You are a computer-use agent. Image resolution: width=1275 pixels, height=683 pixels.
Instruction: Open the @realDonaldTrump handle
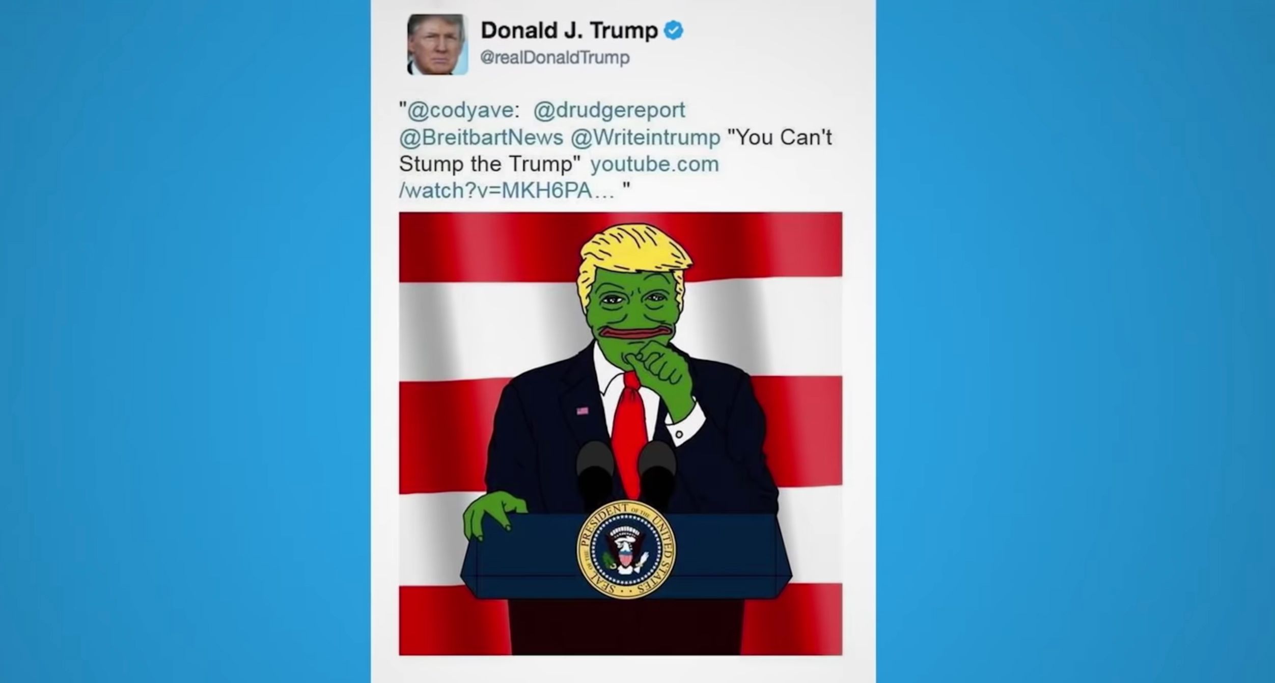(555, 58)
